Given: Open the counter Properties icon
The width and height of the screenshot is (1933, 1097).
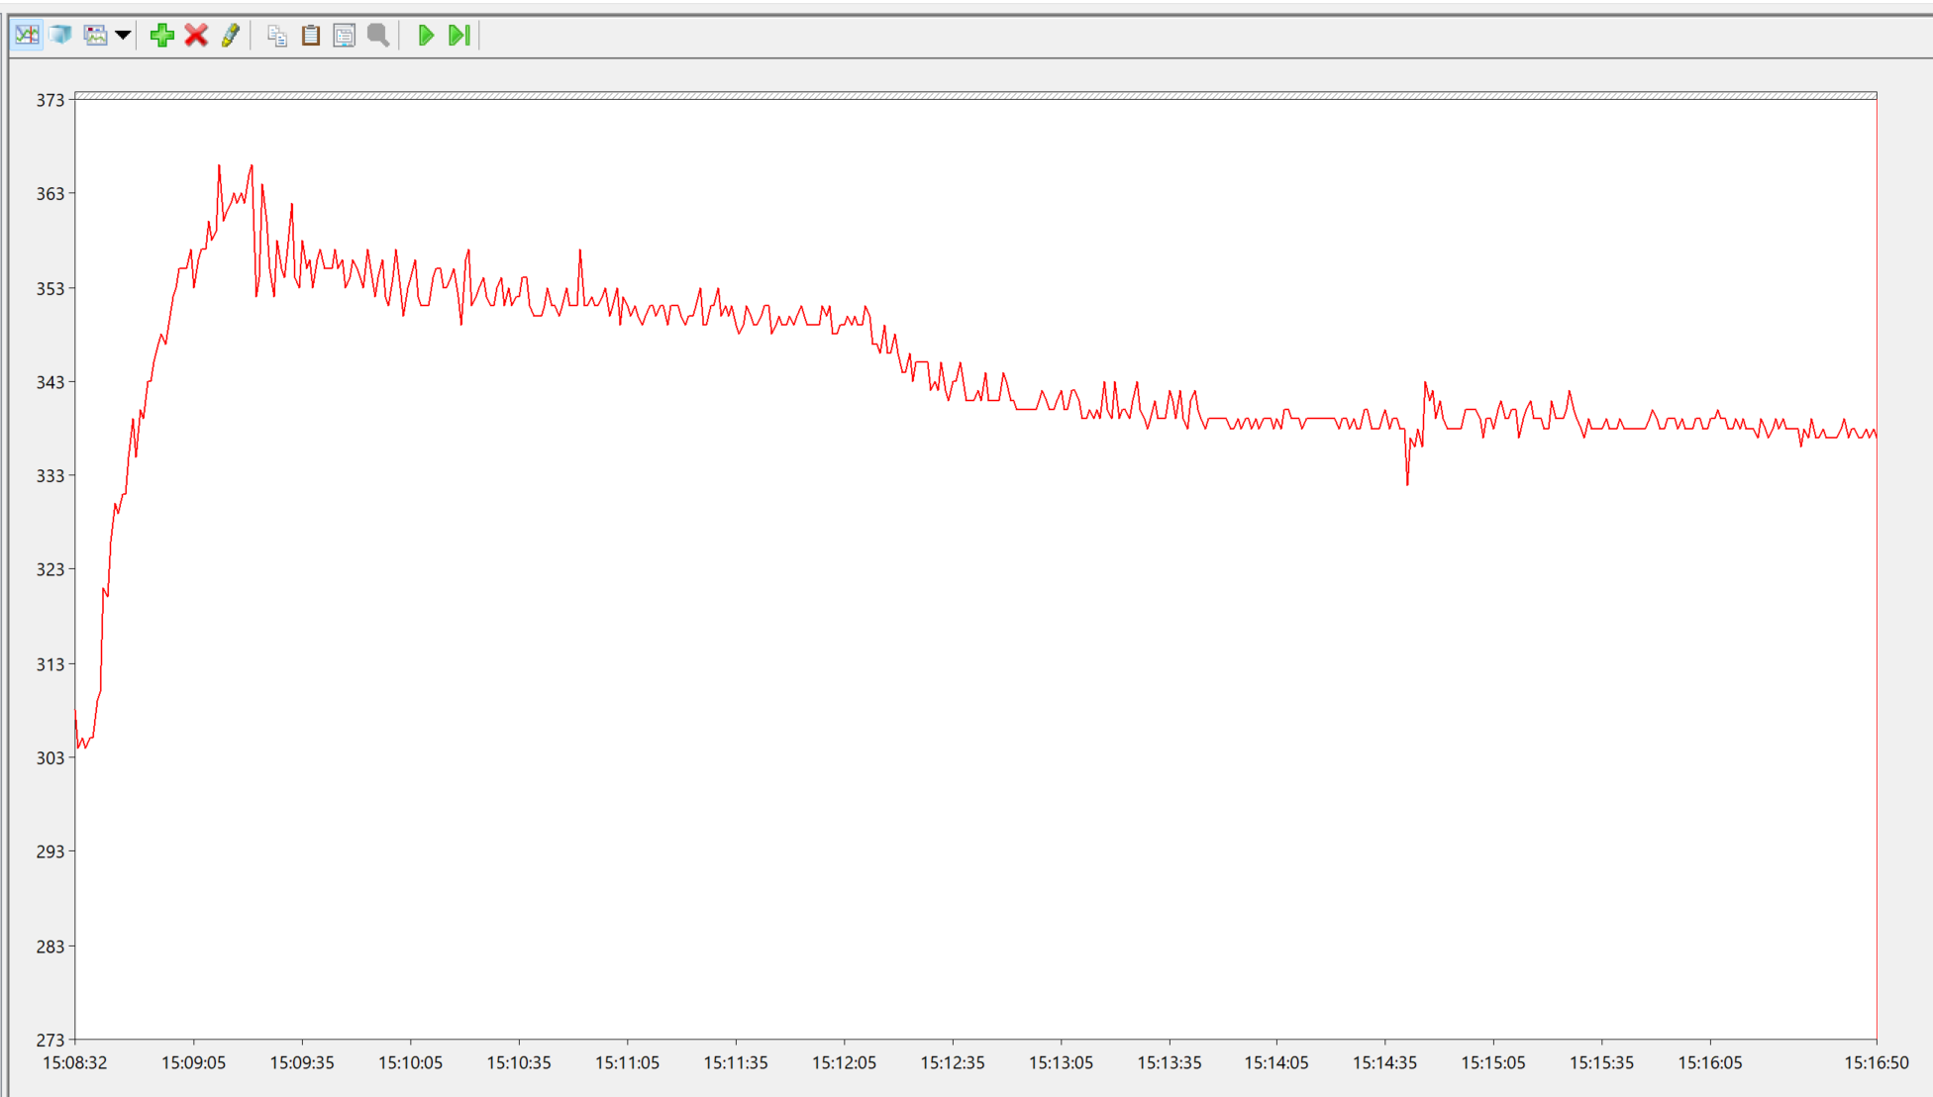Looking at the screenshot, I should point(344,36).
